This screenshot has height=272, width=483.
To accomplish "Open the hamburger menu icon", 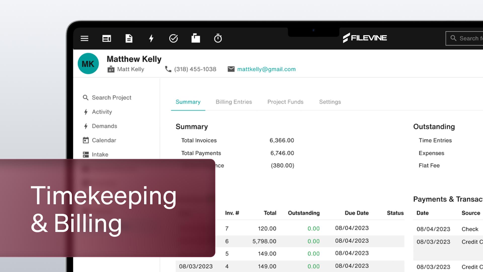I will pyautogui.click(x=84, y=39).
